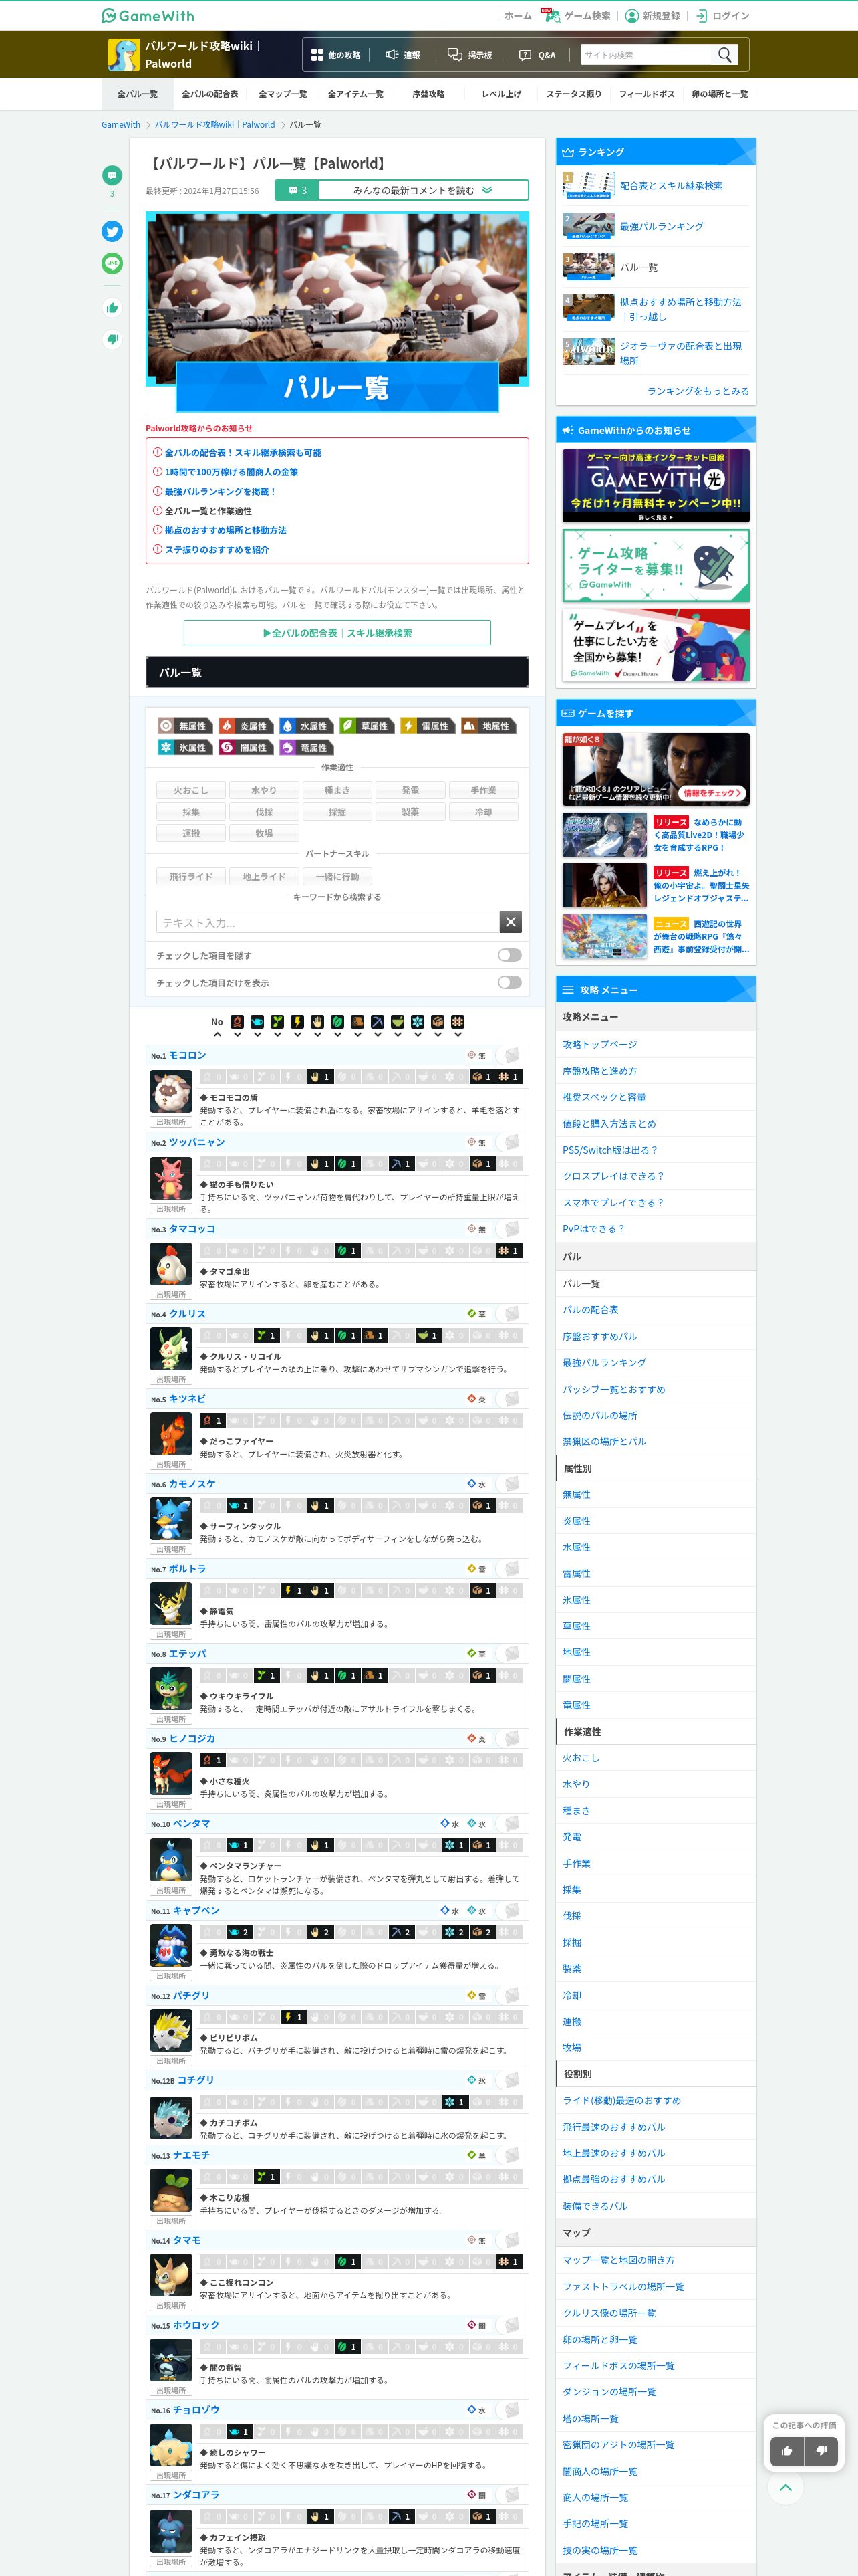Check off the モコロン row checkbox

pyautogui.click(x=511, y=1055)
